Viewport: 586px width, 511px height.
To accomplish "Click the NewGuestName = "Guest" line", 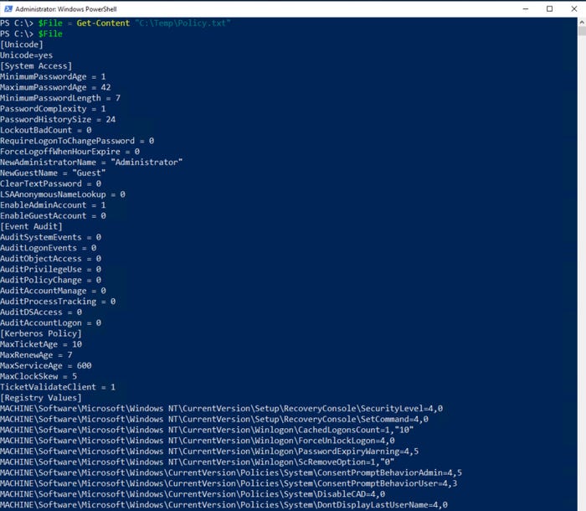I will (53, 173).
